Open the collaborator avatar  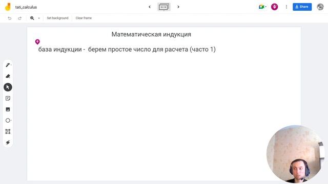(275, 7)
